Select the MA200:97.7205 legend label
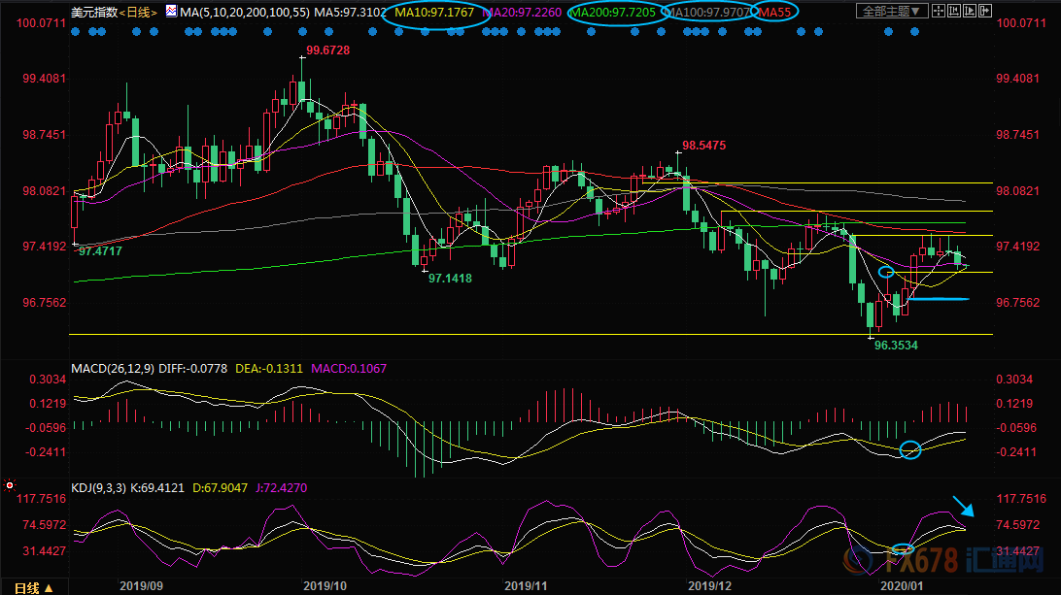The width and height of the screenshot is (1061, 595). [612, 12]
